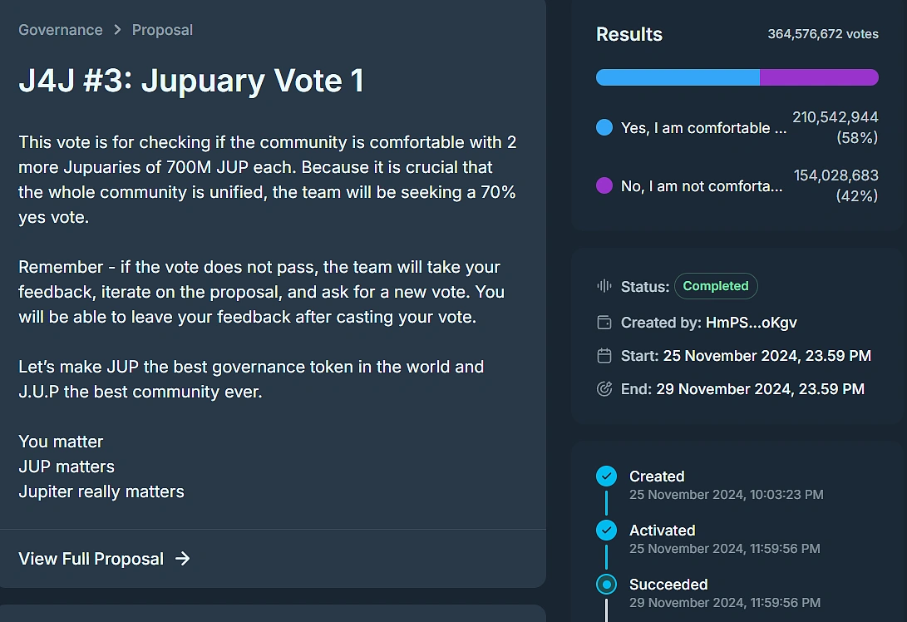Click the creator address HmPS...oKgv
Viewport: 907px width, 622px height.
pyautogui.click(x=752, y=323)
